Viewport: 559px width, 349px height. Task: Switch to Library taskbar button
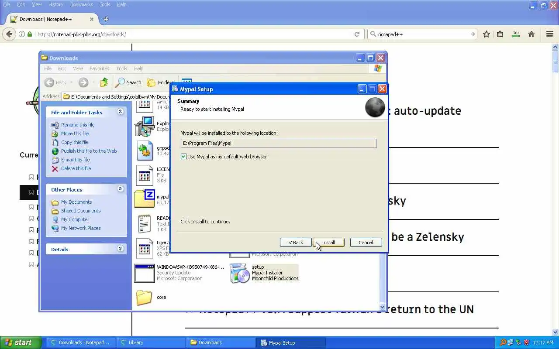click(x=150, y=342)
